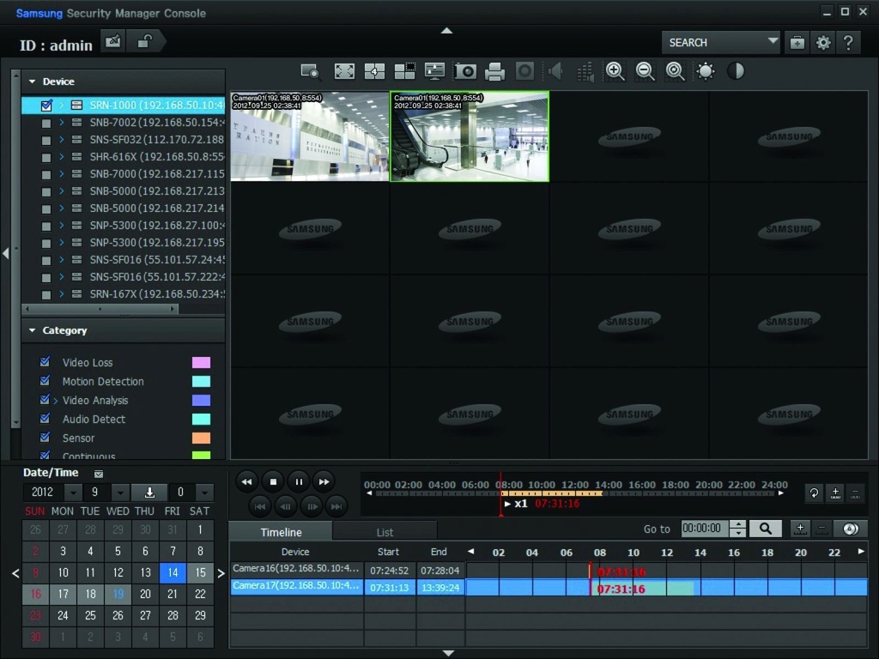879x659 pixels.
Task: Click the contrast half-circle icon
Action: tap(736, 72)
